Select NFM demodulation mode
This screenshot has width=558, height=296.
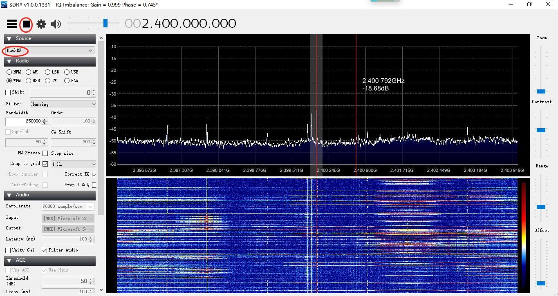point(9,72)
